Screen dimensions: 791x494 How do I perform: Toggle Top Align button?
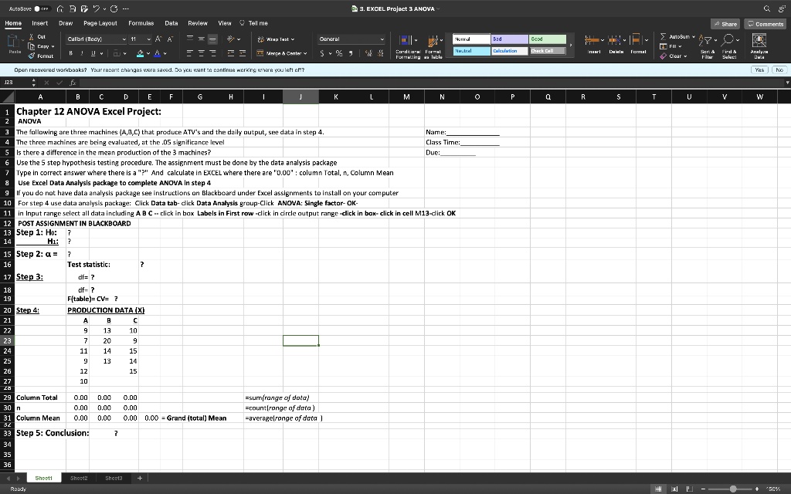[190, 39]
